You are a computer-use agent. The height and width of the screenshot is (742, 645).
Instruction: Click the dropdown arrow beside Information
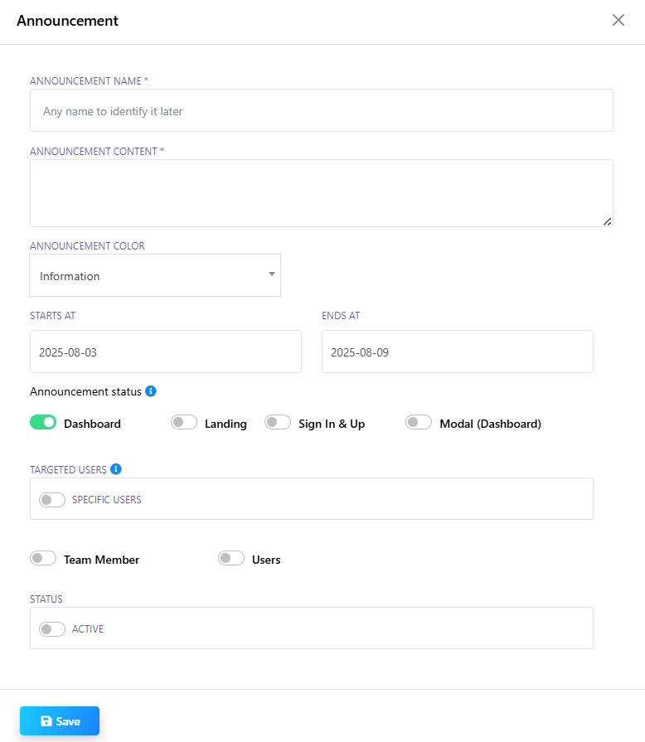[271, 274]
